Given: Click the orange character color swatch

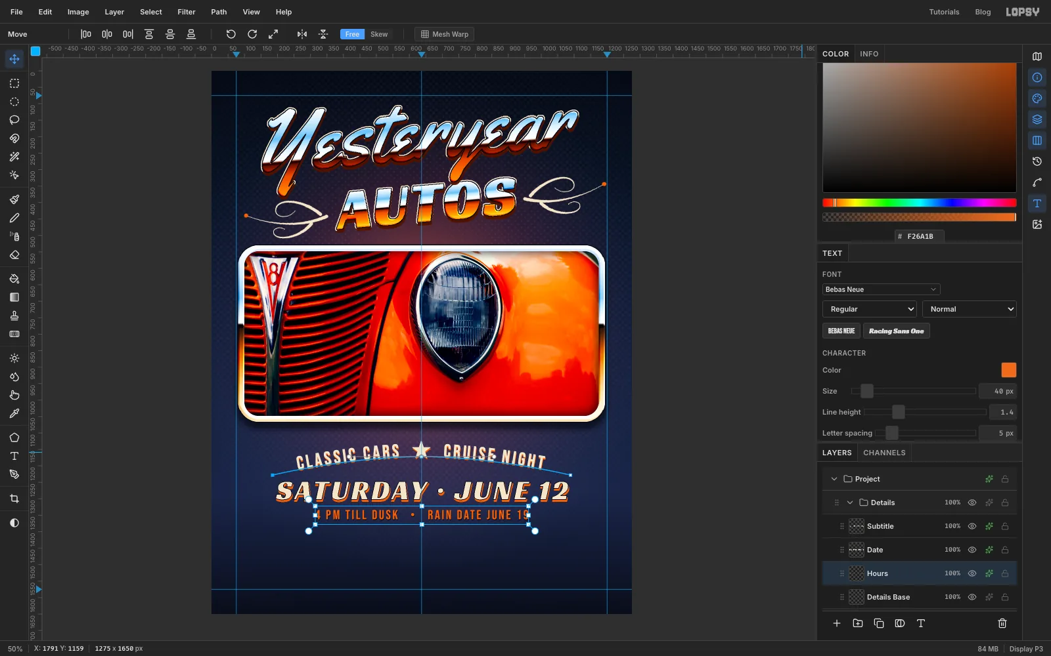Looking at the screenshot, I should coord(1008,370).
